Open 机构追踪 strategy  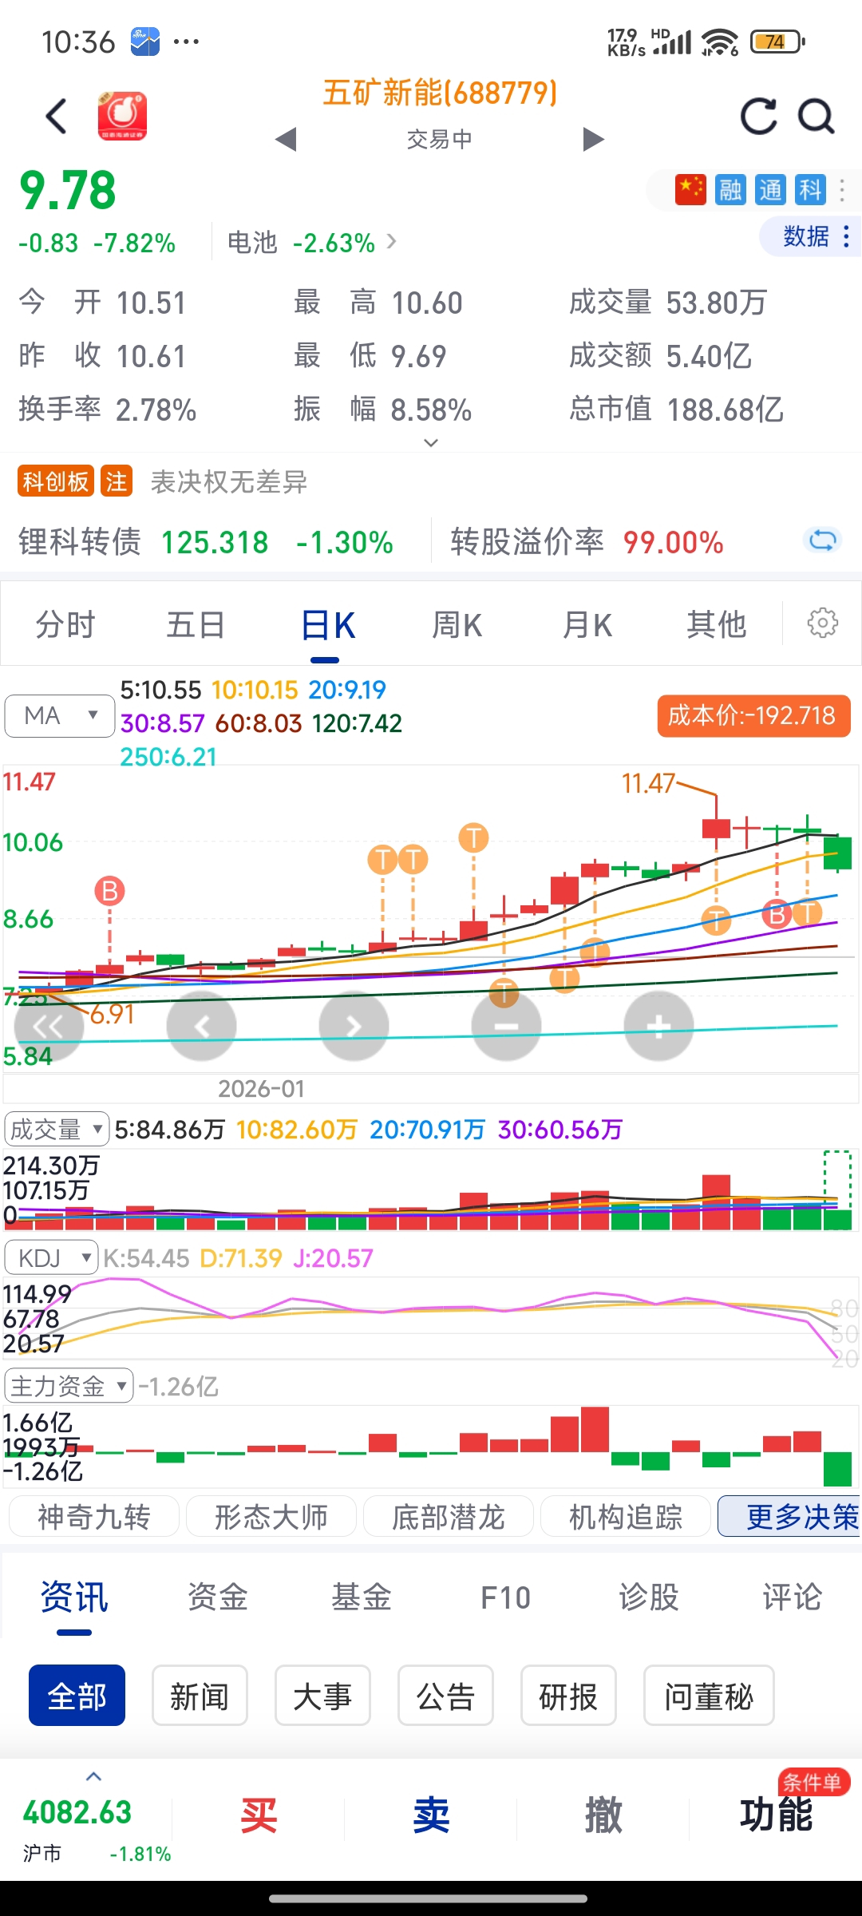[x=626, y=1516]
